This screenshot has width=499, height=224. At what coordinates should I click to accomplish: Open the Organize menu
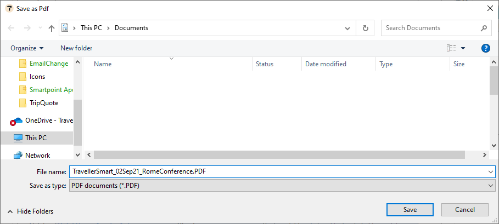pyautogui.click(x=27, y=48)
